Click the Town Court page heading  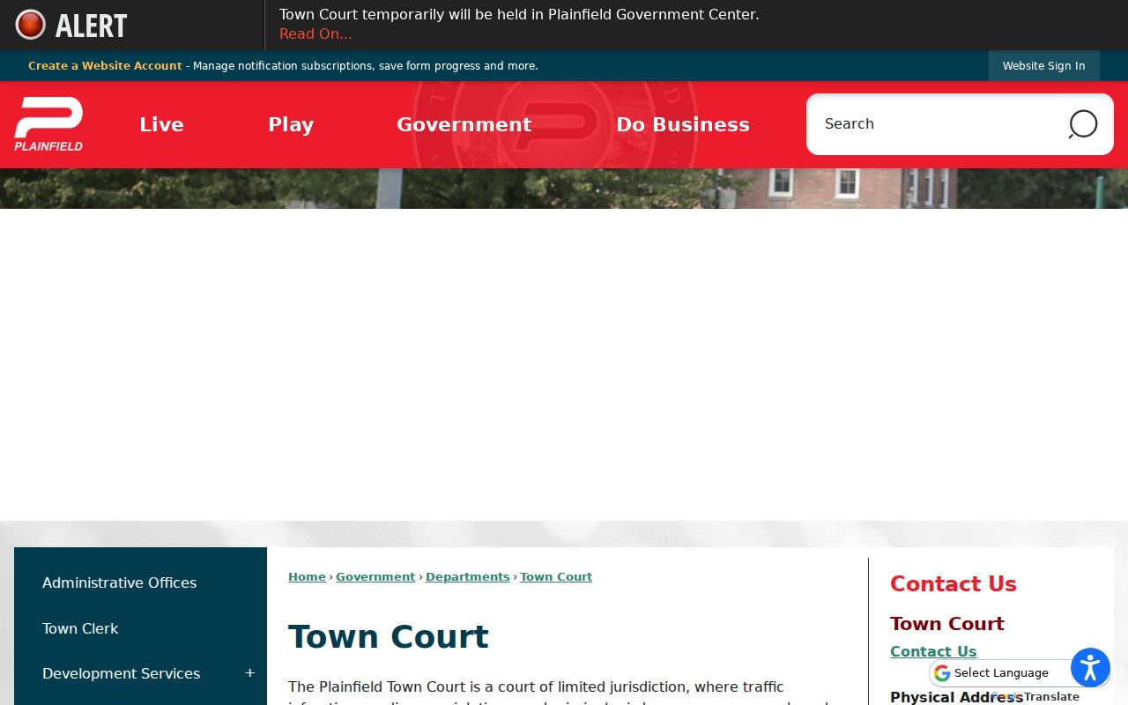tap(389, 636)
